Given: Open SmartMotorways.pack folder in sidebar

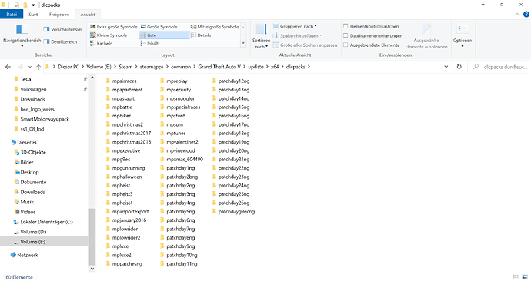Looking at the screenshot, I should click(x=42, y=119).
